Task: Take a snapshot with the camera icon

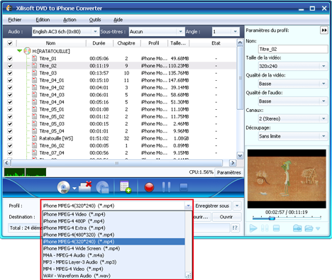Action: click(x=297, y=228)
